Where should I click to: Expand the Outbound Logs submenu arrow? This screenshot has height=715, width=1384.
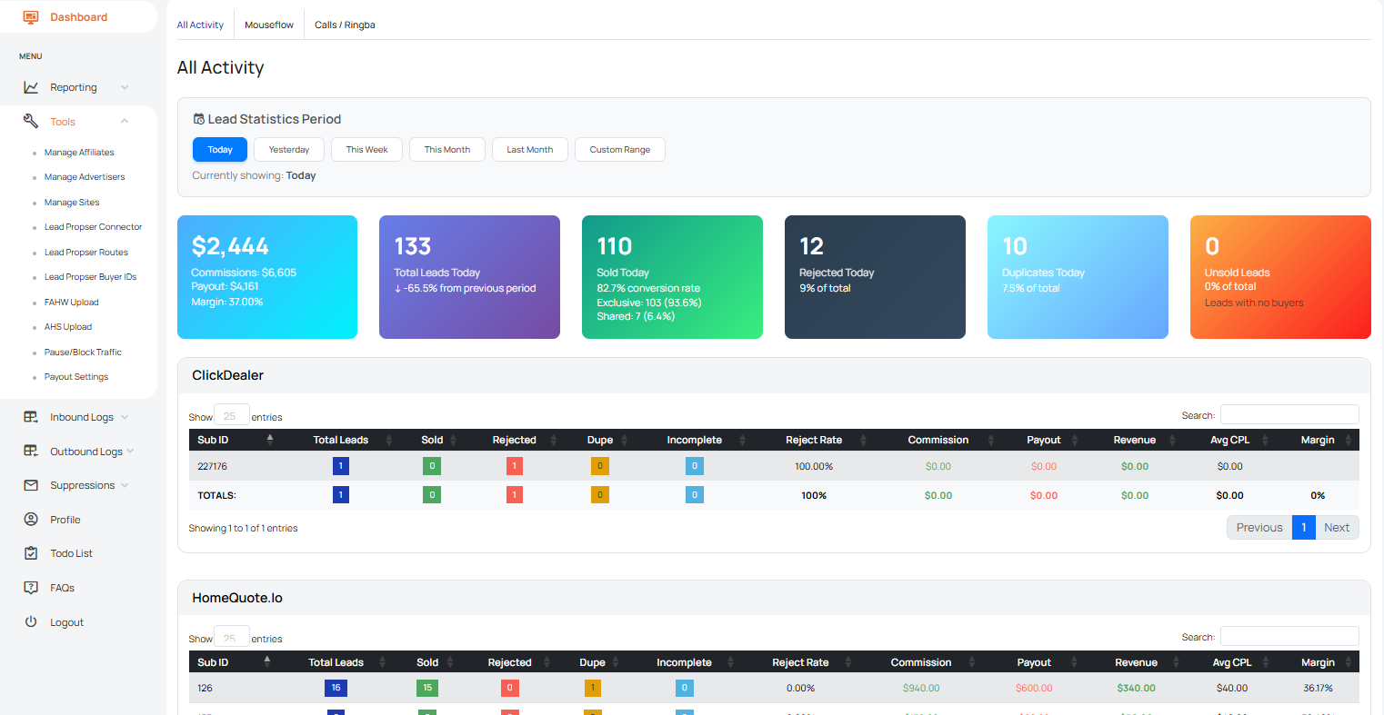[130, 452]
